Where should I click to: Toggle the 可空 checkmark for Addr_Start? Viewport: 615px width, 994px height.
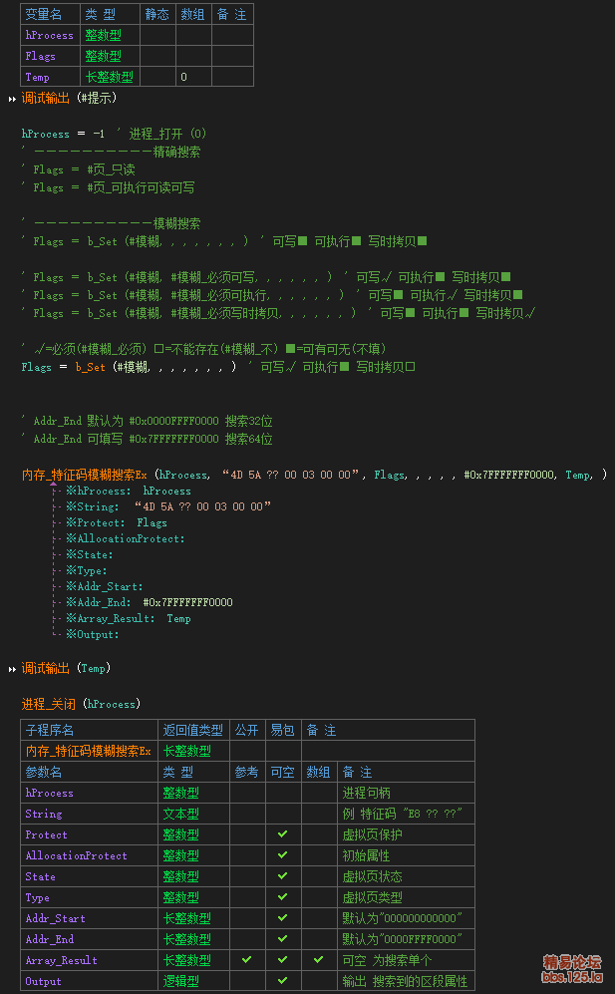click(x=282, y=918)
